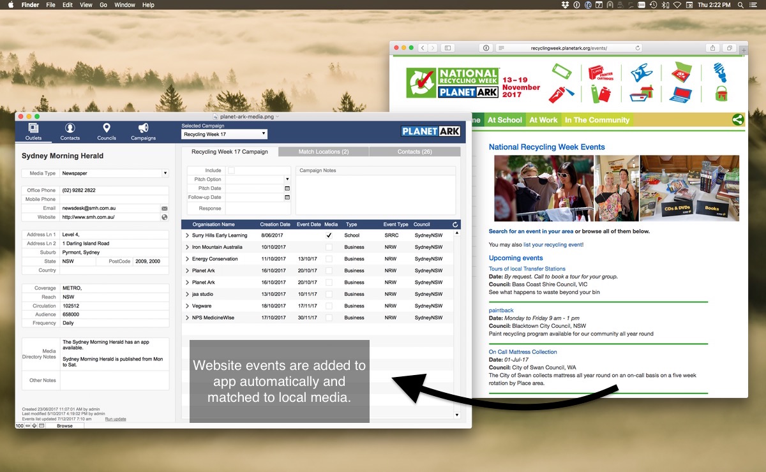Expand the Energy Conservation row
Image resolution: width=766 pixels, height=472 pixels.
(187, 259)
